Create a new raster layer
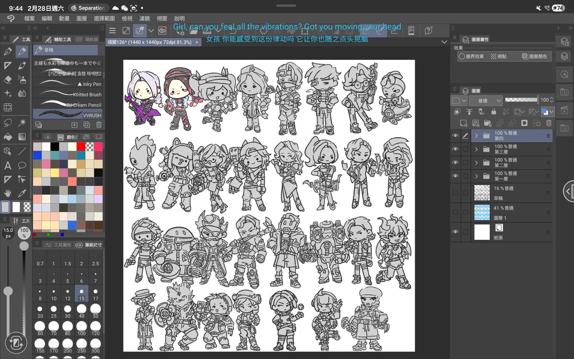The image size is (574, 359). (463, 123)
